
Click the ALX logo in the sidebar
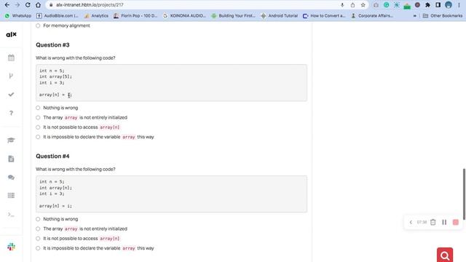12,34
